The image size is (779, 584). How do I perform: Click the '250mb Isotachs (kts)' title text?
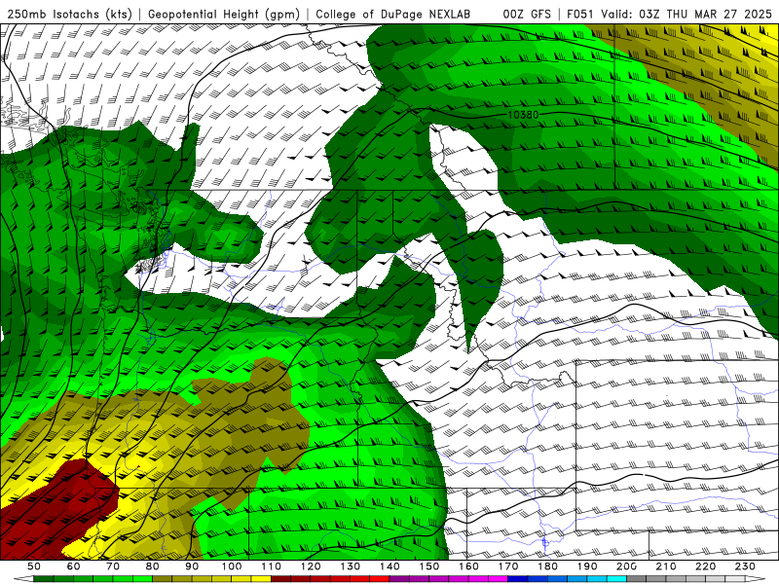(x=70, y=15)
